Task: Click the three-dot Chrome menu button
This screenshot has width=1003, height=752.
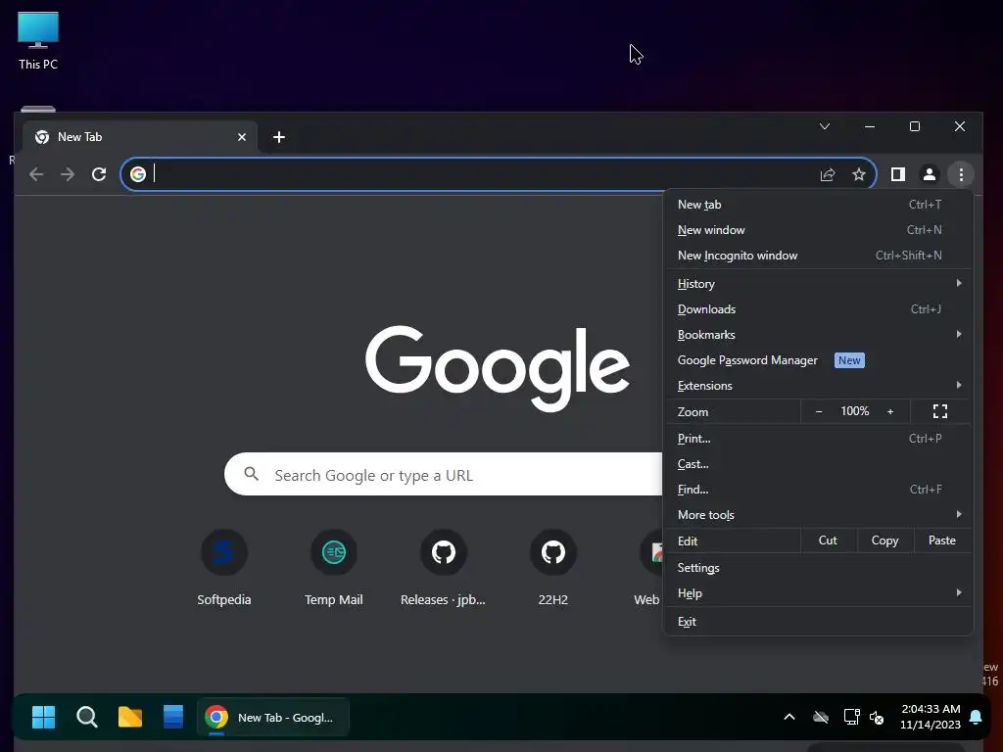Action: click(x=961, y=174)
